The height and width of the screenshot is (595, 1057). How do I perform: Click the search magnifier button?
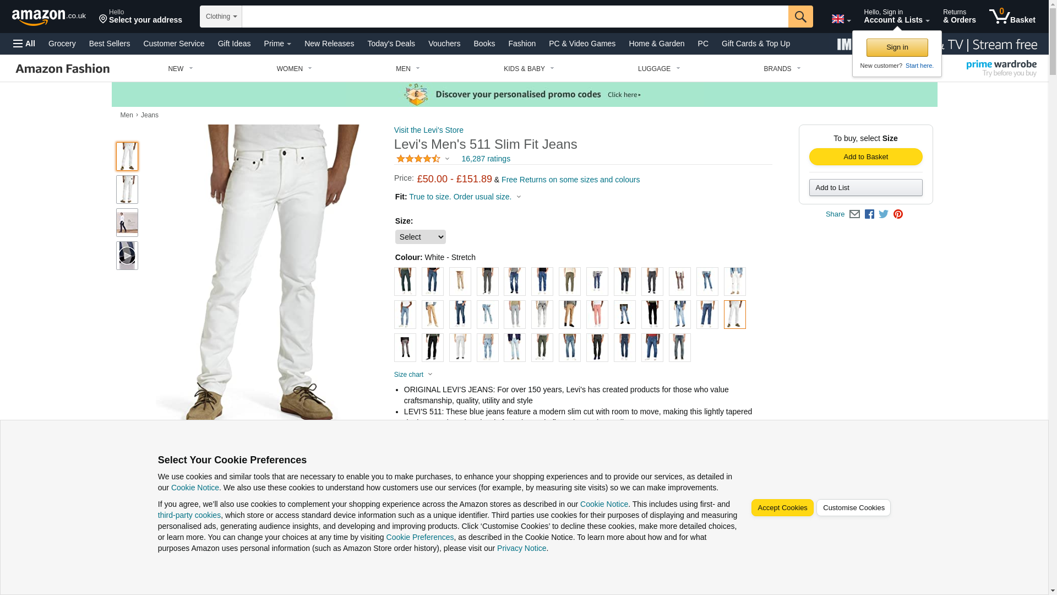(800, 17)
